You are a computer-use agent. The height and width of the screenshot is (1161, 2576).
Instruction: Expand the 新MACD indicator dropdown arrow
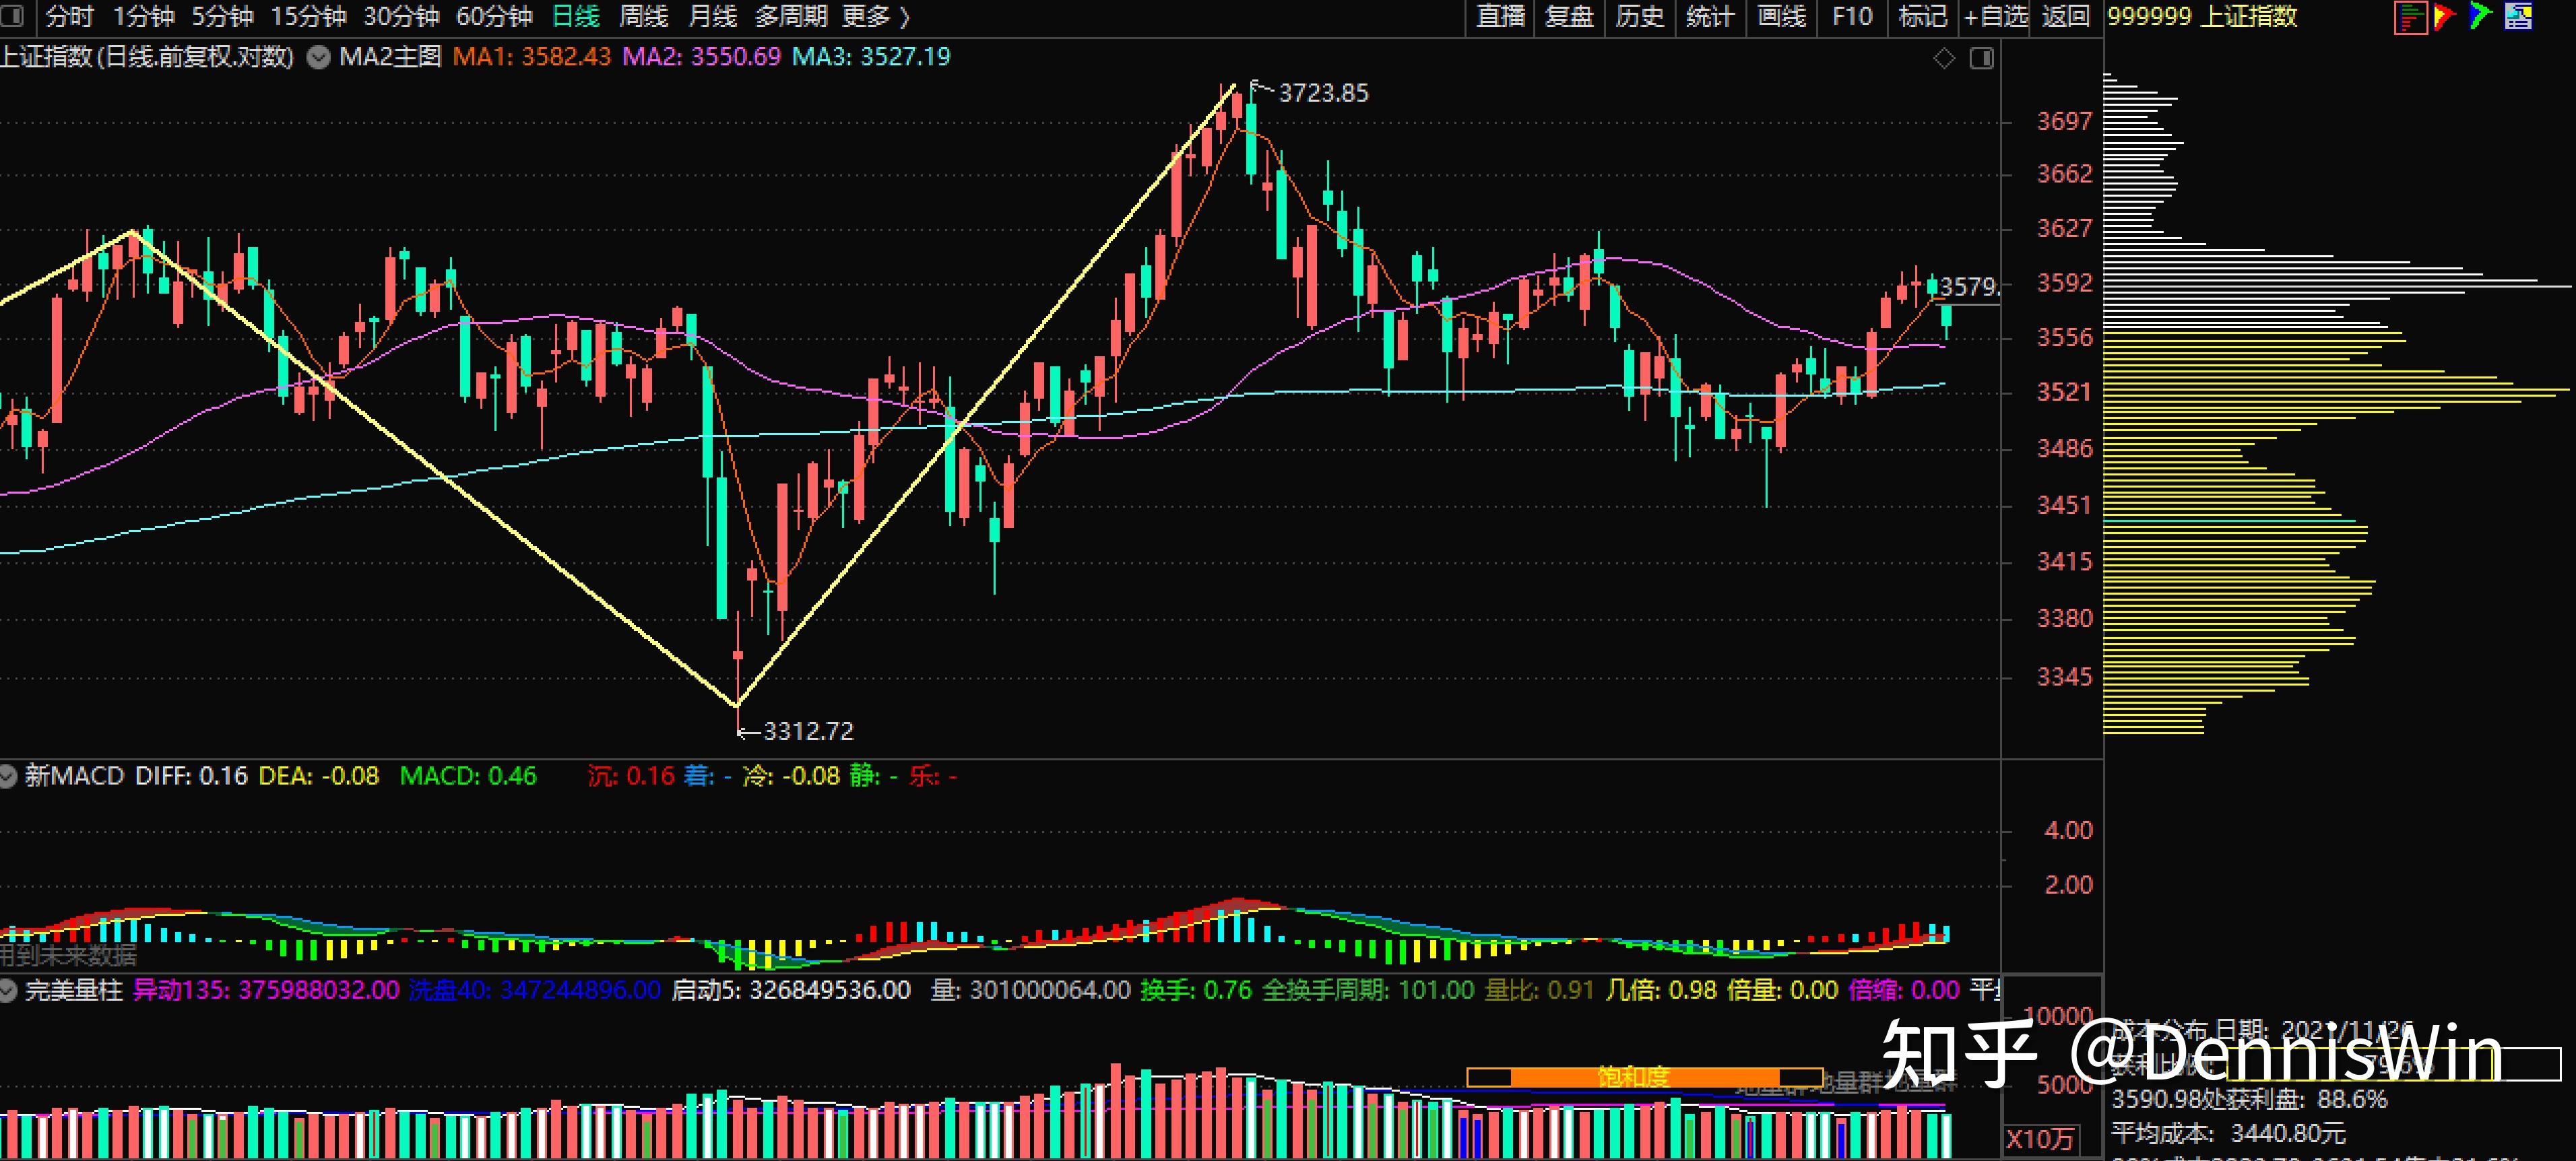[8, 776]
